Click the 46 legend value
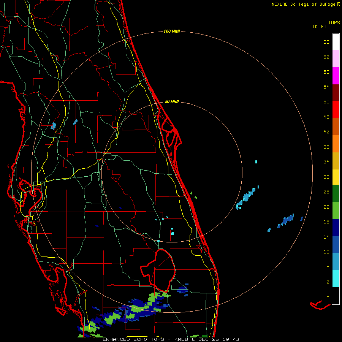The height and width of the screenshot is (342, 342). (x=326, y=117)
